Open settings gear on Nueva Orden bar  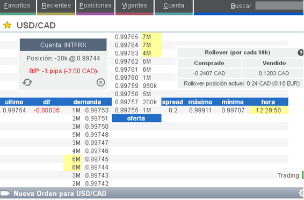pyautogui.click(x=301, y=193)
